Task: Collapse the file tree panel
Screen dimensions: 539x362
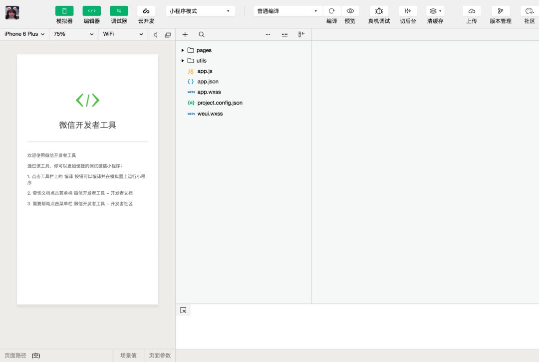Action: pyautogui.click(x=301, y=34)
